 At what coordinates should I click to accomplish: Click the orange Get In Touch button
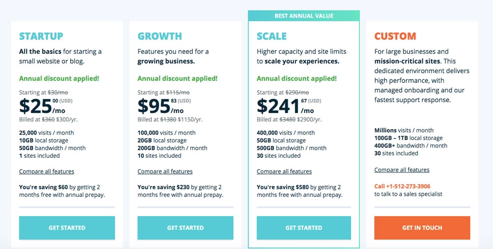click(x=423, y=228)
